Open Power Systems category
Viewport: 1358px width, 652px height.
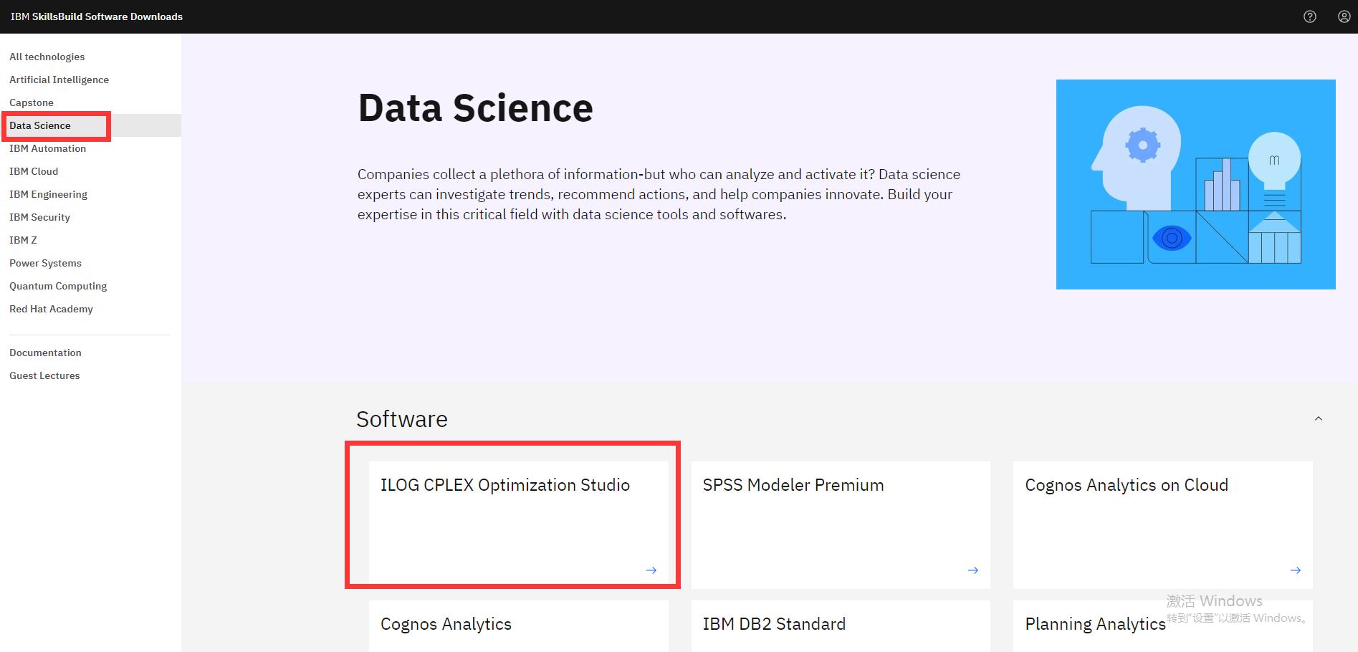pos(46,263)
